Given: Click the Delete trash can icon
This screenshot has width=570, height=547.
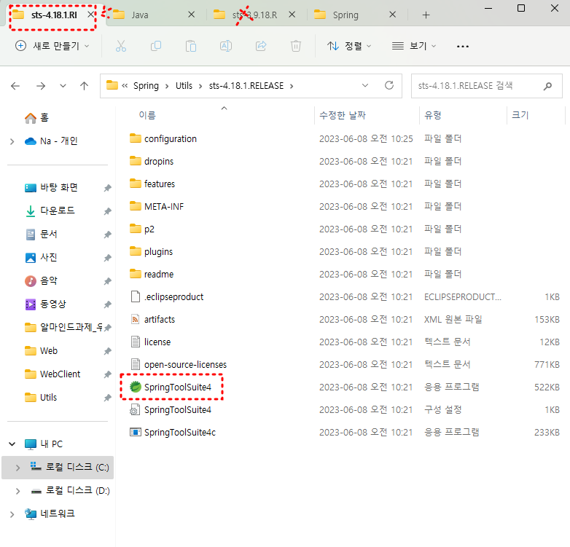Looking at the screenshot, I should [296, 46].
